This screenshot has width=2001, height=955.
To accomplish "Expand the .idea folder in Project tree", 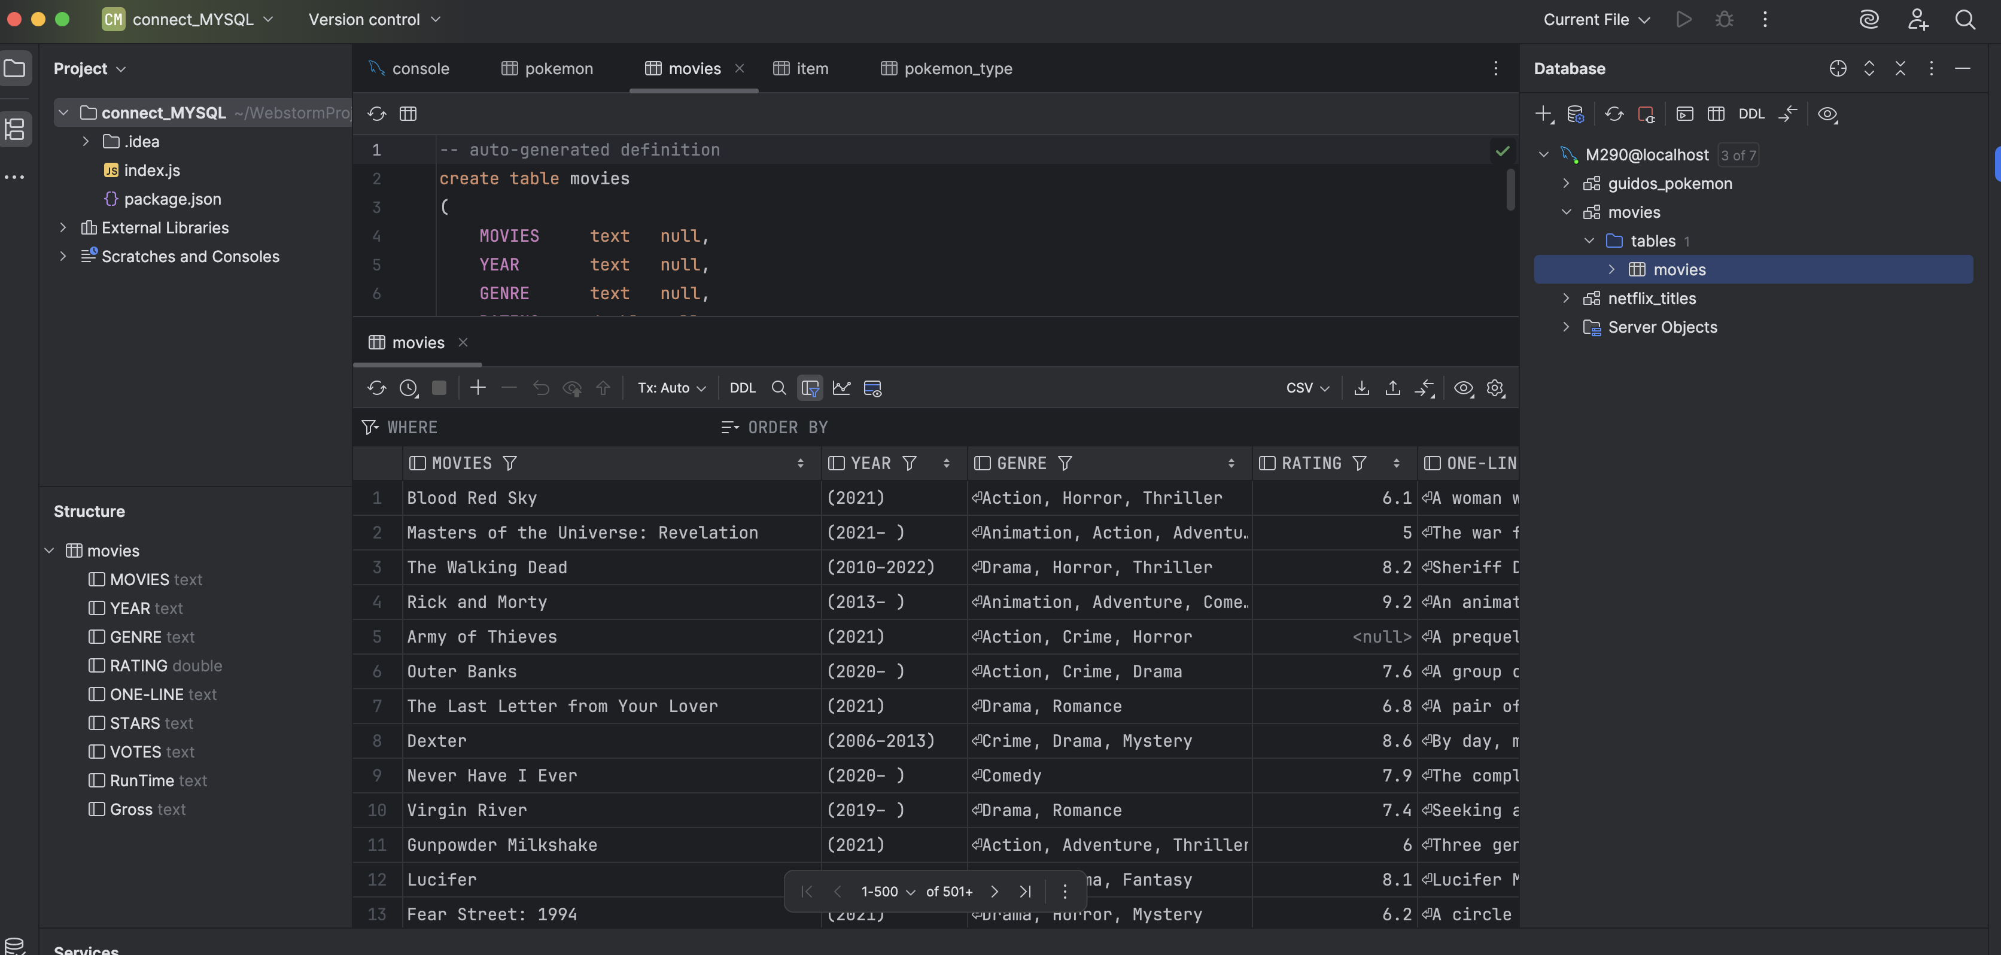I will click(86, 141).
